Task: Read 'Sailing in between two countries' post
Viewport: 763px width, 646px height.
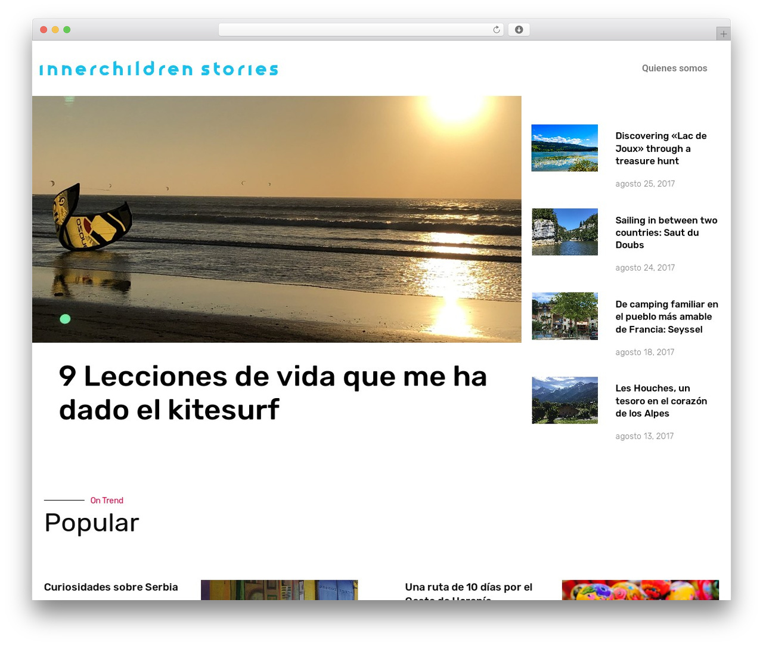Action: (x=666, y=232)
